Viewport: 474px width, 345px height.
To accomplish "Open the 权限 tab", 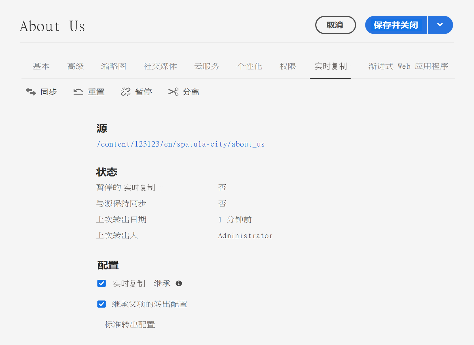I will (288, 66).
